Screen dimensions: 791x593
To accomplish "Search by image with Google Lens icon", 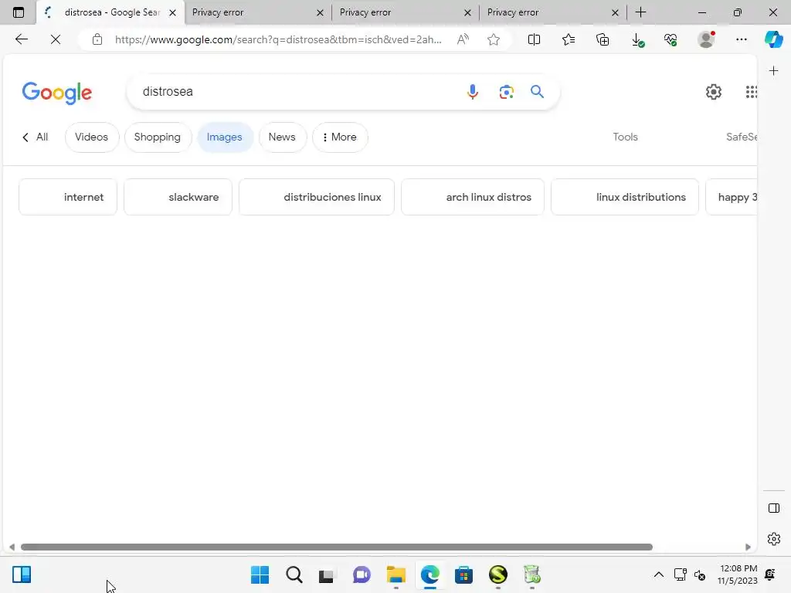I will pos(506,92).
